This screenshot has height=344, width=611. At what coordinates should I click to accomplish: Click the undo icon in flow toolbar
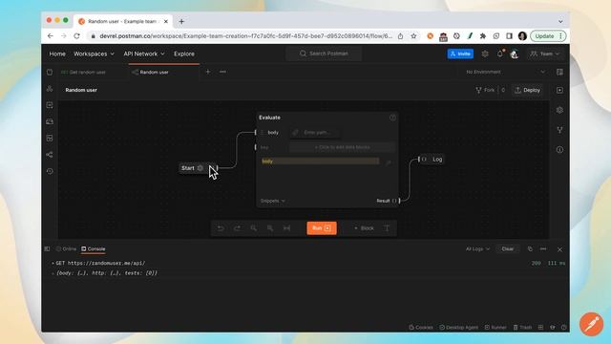[221, 228]
